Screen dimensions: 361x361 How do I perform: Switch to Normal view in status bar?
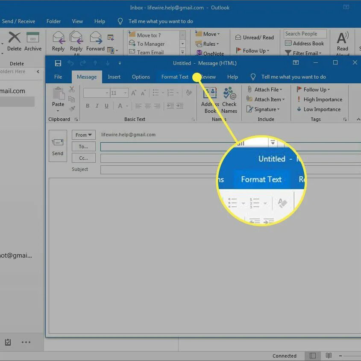pyautogui.click(x=313, y=356)
